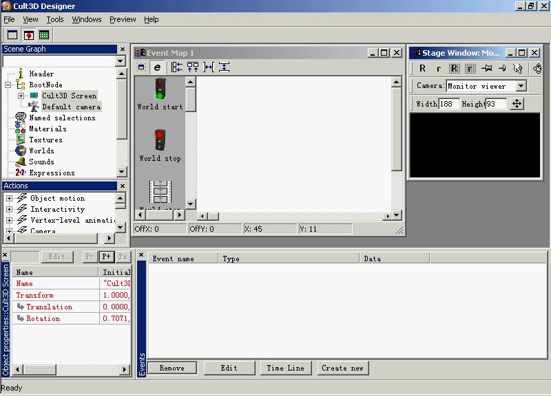The width and height of the screenshot is (551, 396).
Task: Click the large 'R' icon in Stage Window
Action: pyautogui.click(x=422, y=68)
